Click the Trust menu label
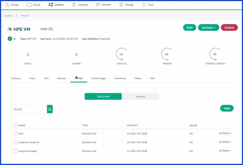 pos(151,5)
